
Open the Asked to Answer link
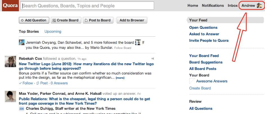[x=204, y=34]
